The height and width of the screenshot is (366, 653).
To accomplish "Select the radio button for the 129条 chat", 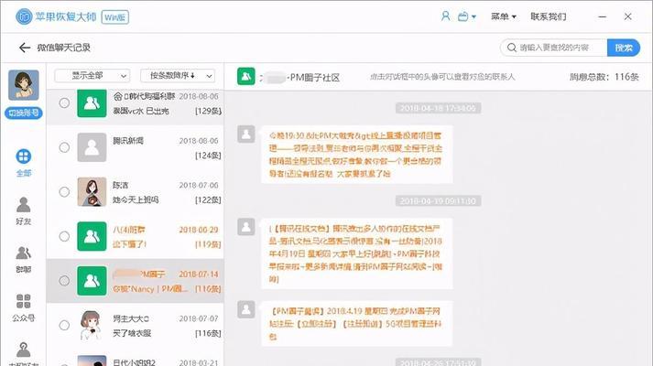I will (x=64, y=102).
